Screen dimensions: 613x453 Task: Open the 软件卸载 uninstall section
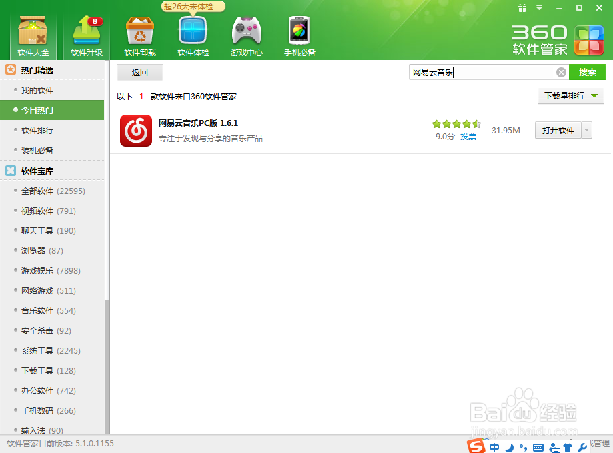[x=139, y=36]
